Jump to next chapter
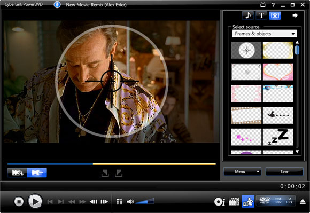The width and height of the screenshot is (310, 213). pyautogui.click(x=61, y=202)
